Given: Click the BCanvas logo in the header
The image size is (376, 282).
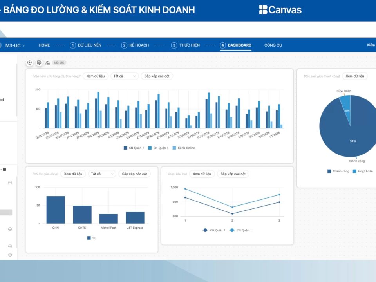Looking at the screenshot, I should coord(280,10).
